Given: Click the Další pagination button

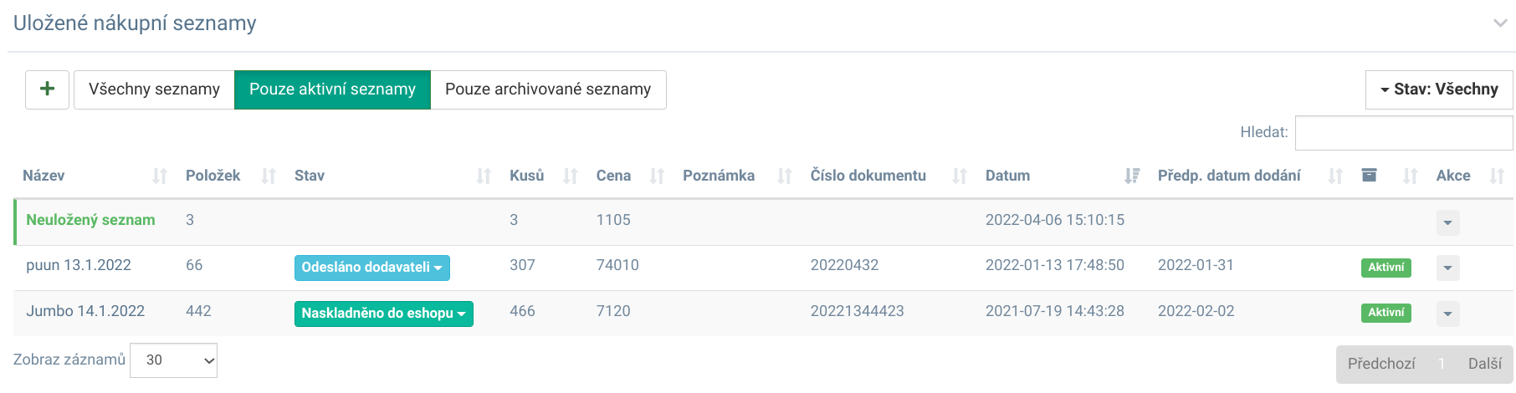Looking at the screenshot, I should [x=1484, y=364].
